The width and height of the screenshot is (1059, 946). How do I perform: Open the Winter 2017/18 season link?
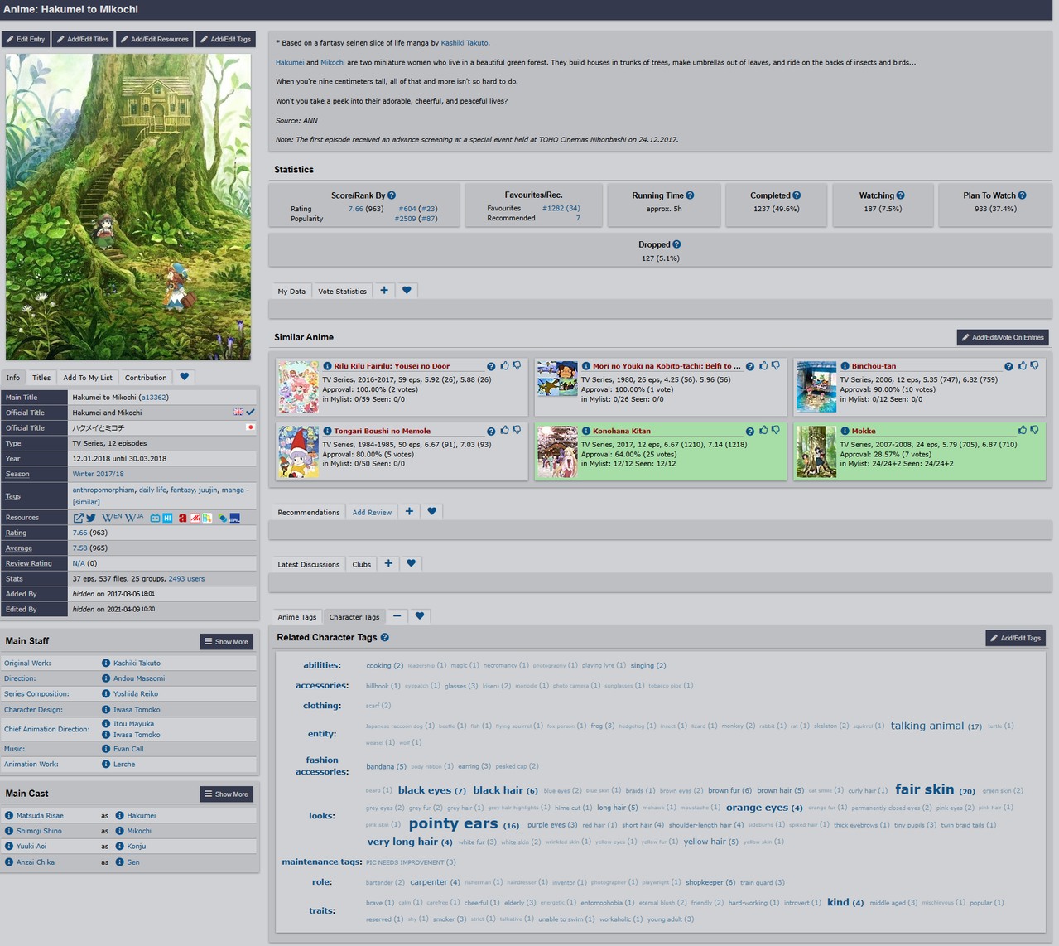click(98, 474)
